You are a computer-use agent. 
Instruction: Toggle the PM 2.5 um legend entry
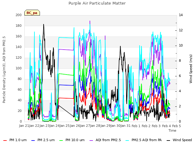coord(43,140)
